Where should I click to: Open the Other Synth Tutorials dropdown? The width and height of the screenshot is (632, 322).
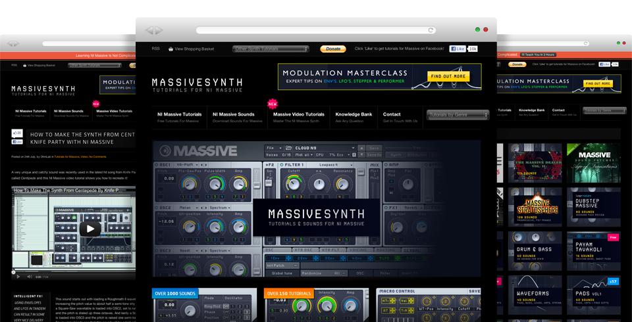[271, 49]
